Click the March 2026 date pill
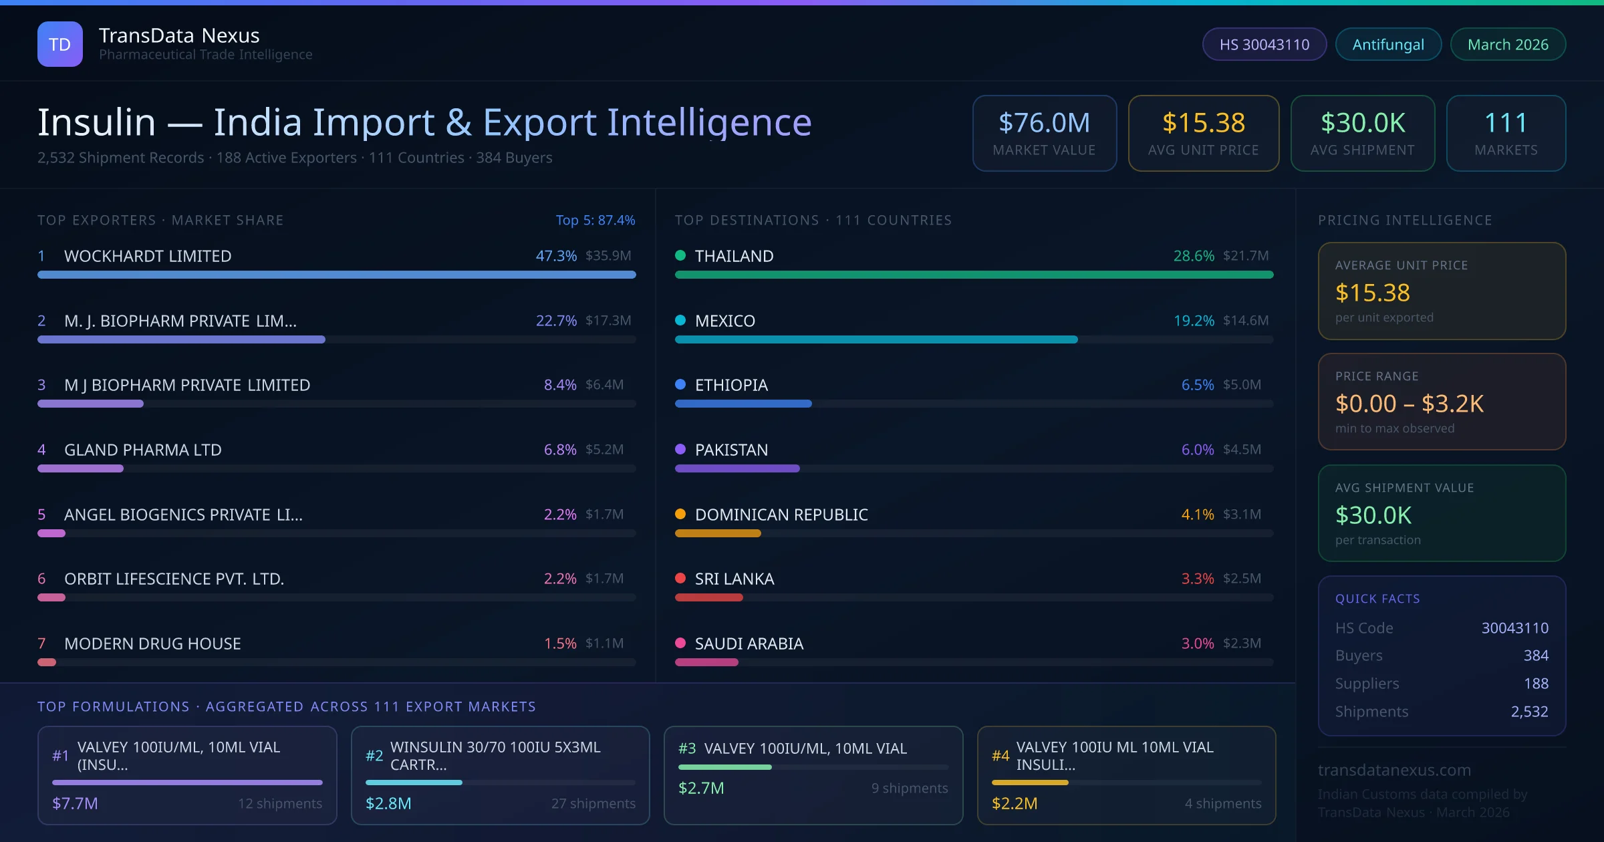Viewport: 1604px width, 842px height. coord(1507,44)
